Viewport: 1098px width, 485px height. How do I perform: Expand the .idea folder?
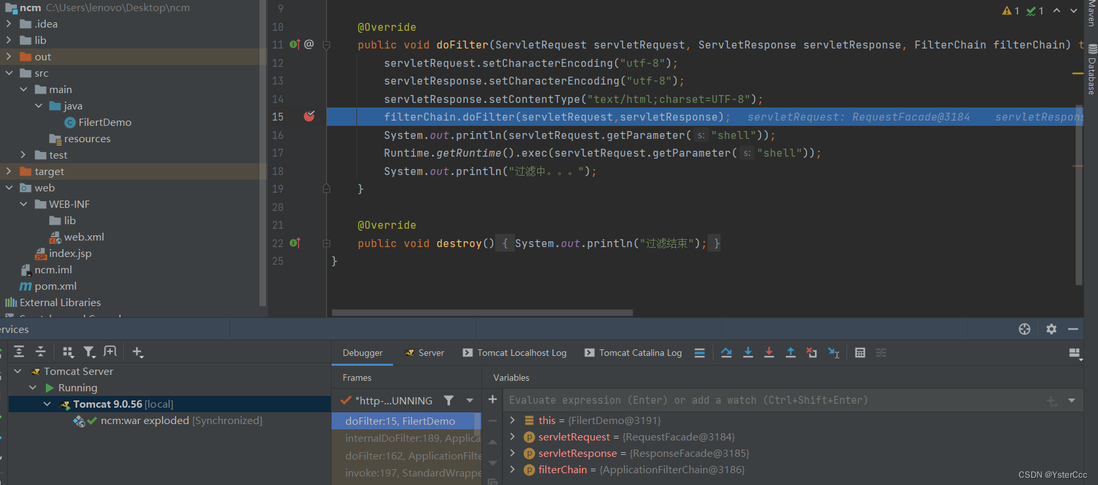9,24
